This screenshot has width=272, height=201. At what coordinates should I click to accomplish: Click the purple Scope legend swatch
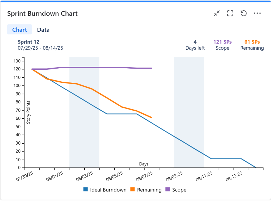[x=168, y=189]
